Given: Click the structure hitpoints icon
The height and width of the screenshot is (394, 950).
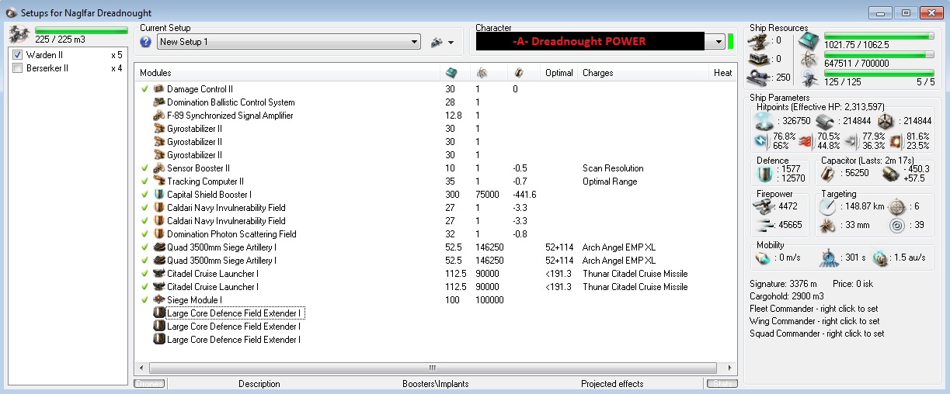Looking at the screenshot, I should pos(885,120).
